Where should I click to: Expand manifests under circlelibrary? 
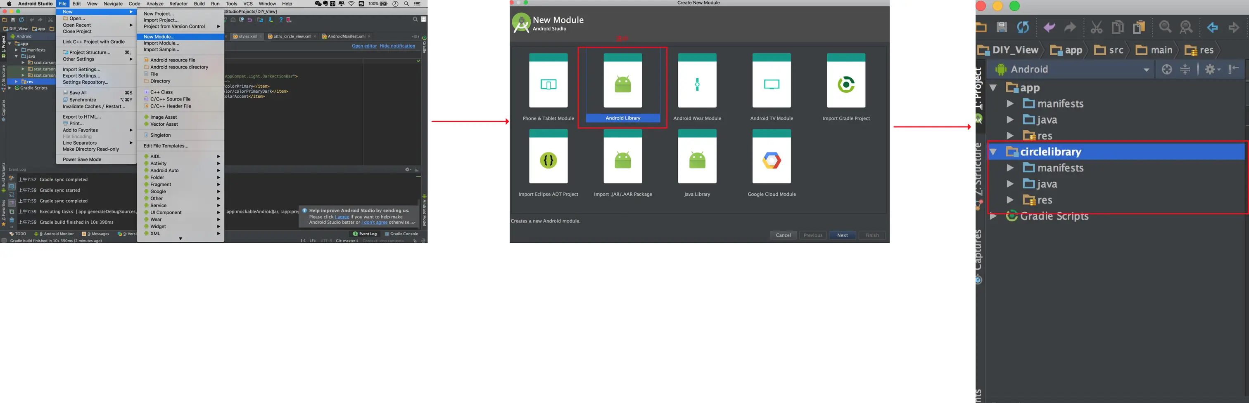pos(1010,168)
